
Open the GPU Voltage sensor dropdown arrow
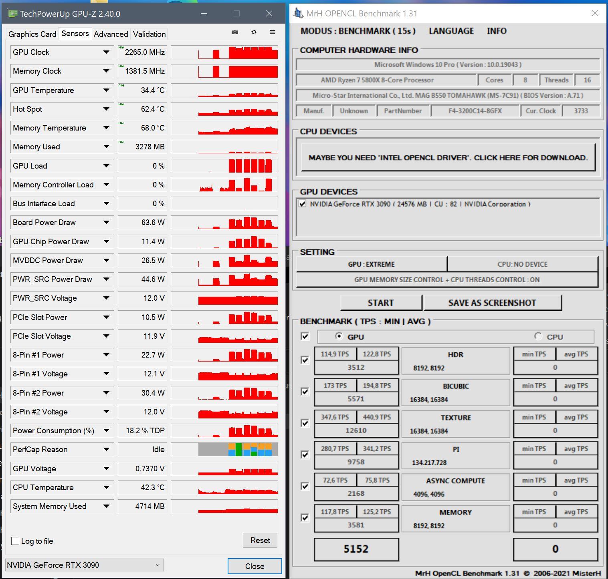[x=106, y=468]
